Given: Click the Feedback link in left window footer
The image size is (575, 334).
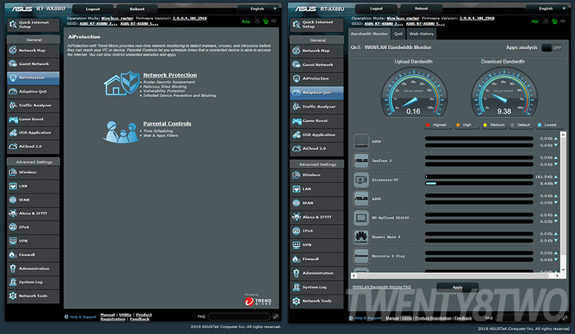Looking at the screenshot, I should pyautogui.click(x=139, y=319).
